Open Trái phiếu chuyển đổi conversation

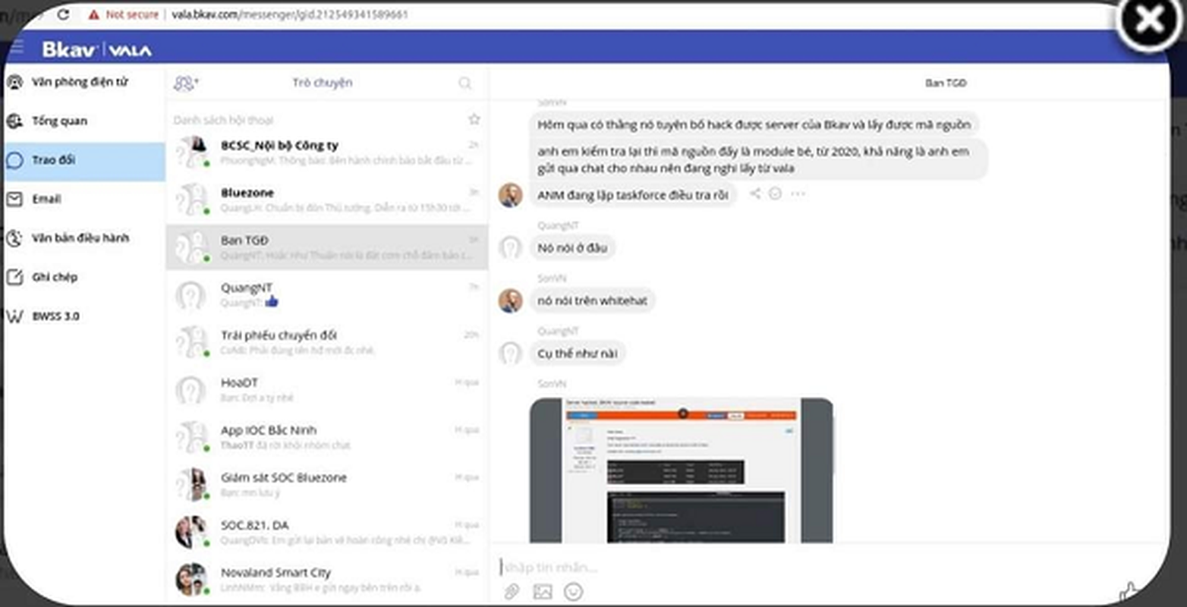pos(327,342)
